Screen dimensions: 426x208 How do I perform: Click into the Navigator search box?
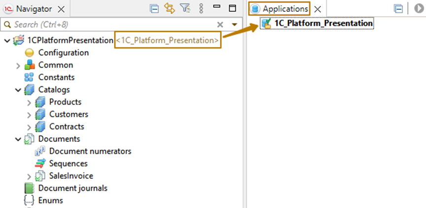click(x=108, y=24)
